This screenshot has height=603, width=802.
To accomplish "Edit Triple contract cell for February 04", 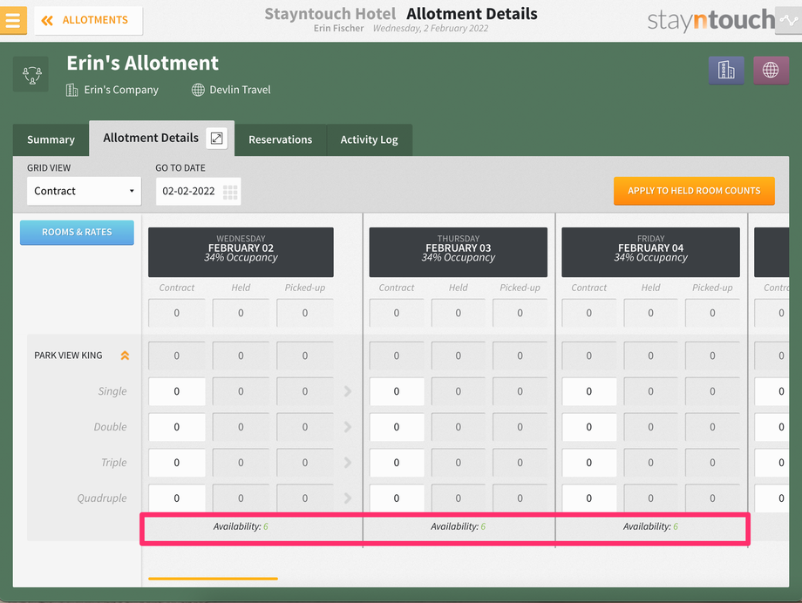I will point(588,463).
